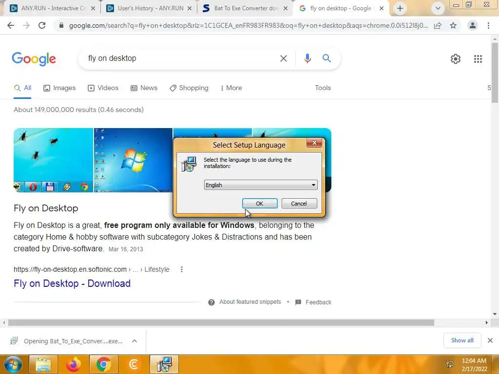The image size is (499, 374).
Task: Click the About 149,000,000 results text
Action: point(78,110)
